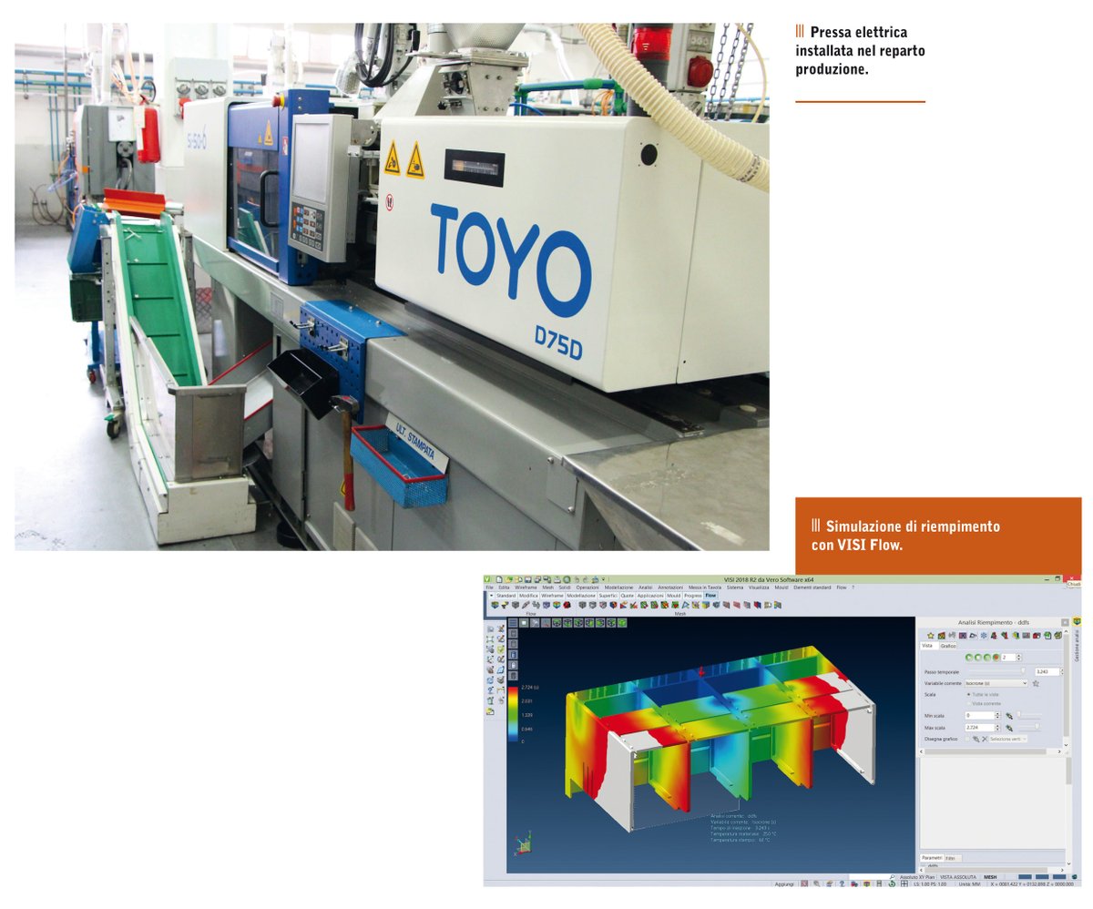
Task: Click the stop animation button
Action: click(978, 658)
